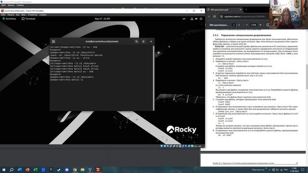Click the PDF page number field

pos(234,25)
